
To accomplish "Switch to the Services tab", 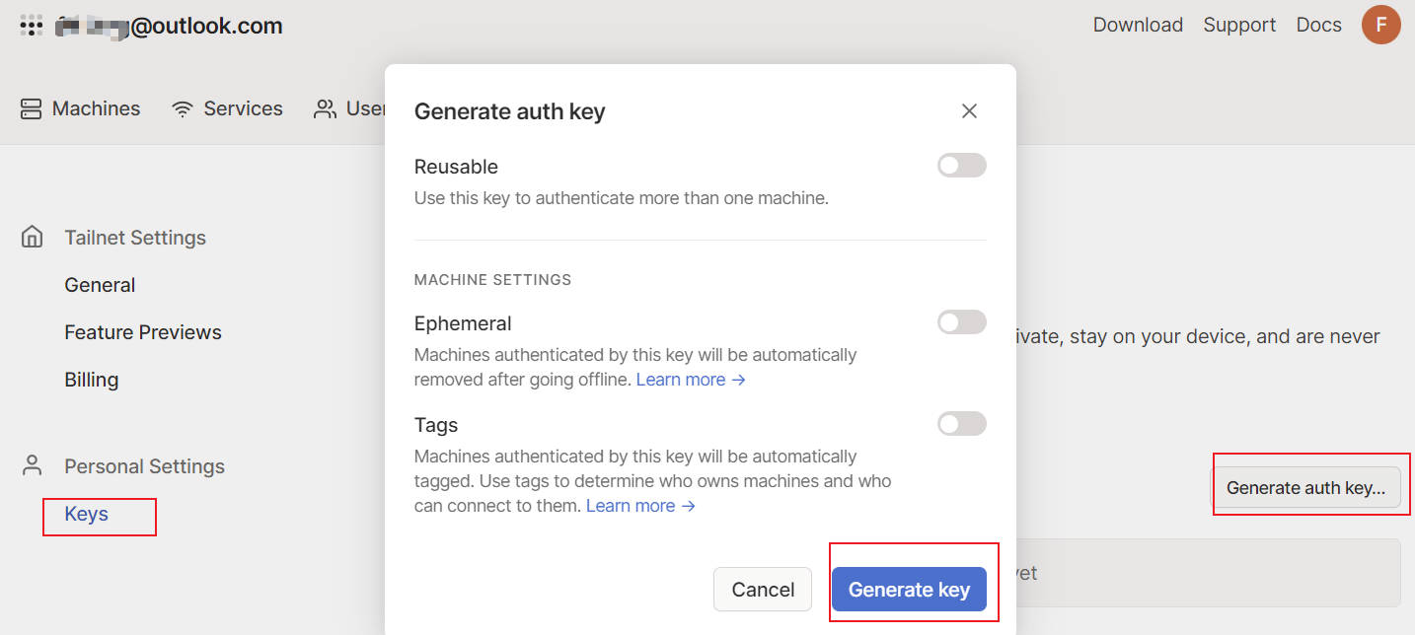I will pyautogui.click(x=243, y=108).
